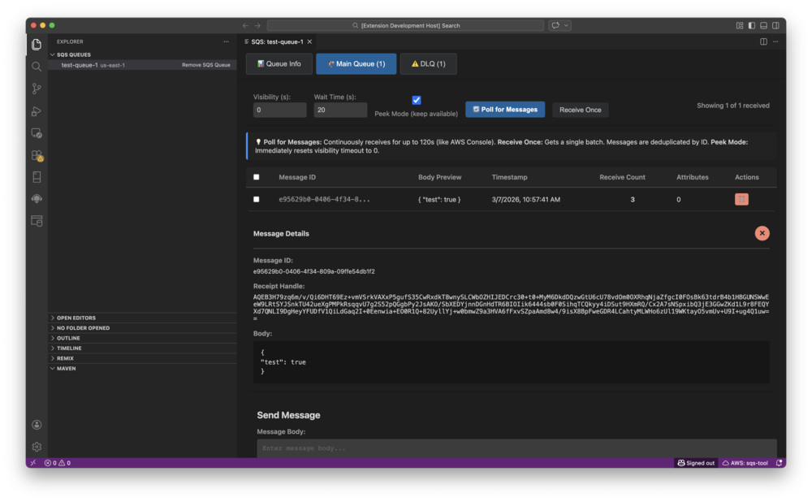
Task: Open the Manage gear icon
Action: [37, 447]
